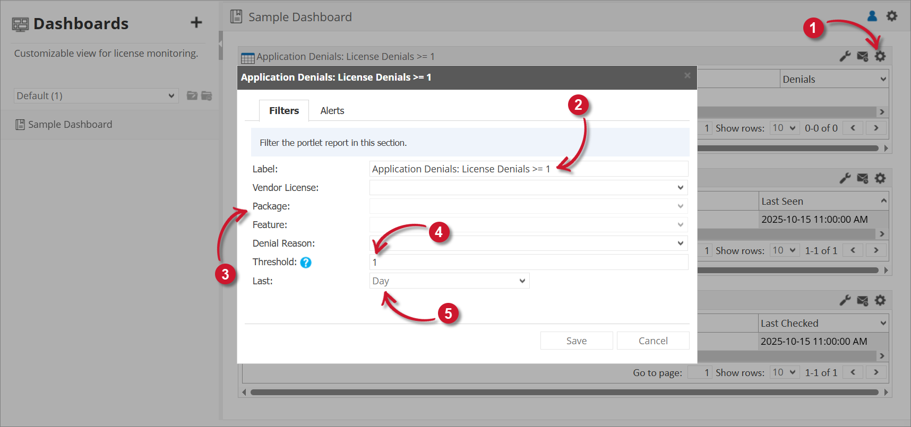Screen dimensions: 911x427
Task: Click the Cancel button
Action: click(653, 341)
